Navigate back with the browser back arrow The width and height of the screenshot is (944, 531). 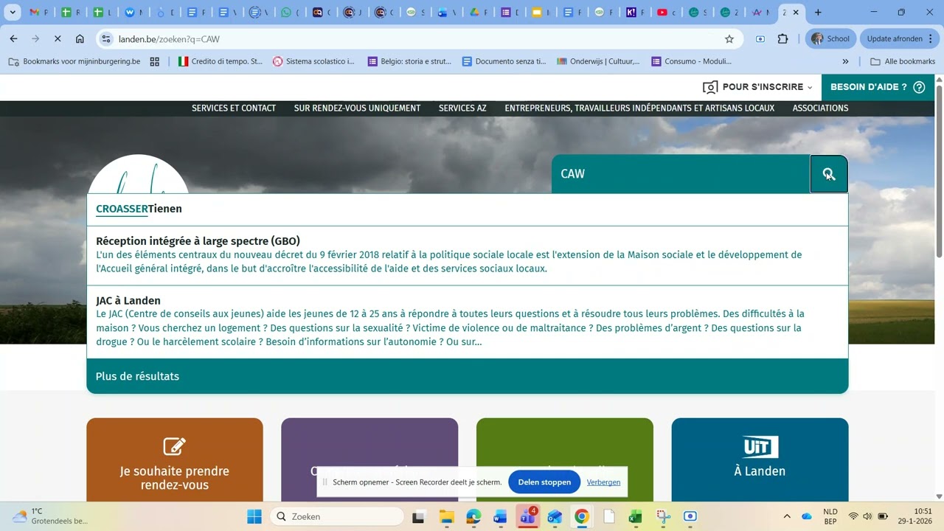[14, 39]
